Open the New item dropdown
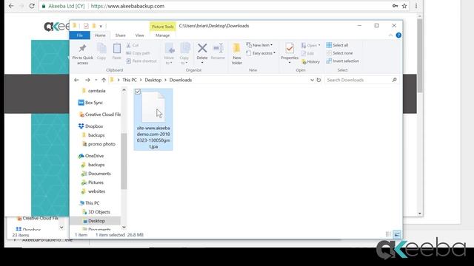 click(259, 45)
